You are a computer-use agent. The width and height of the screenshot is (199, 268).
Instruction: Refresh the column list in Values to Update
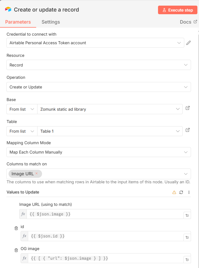pyautogui.click(x=181, y=192)
